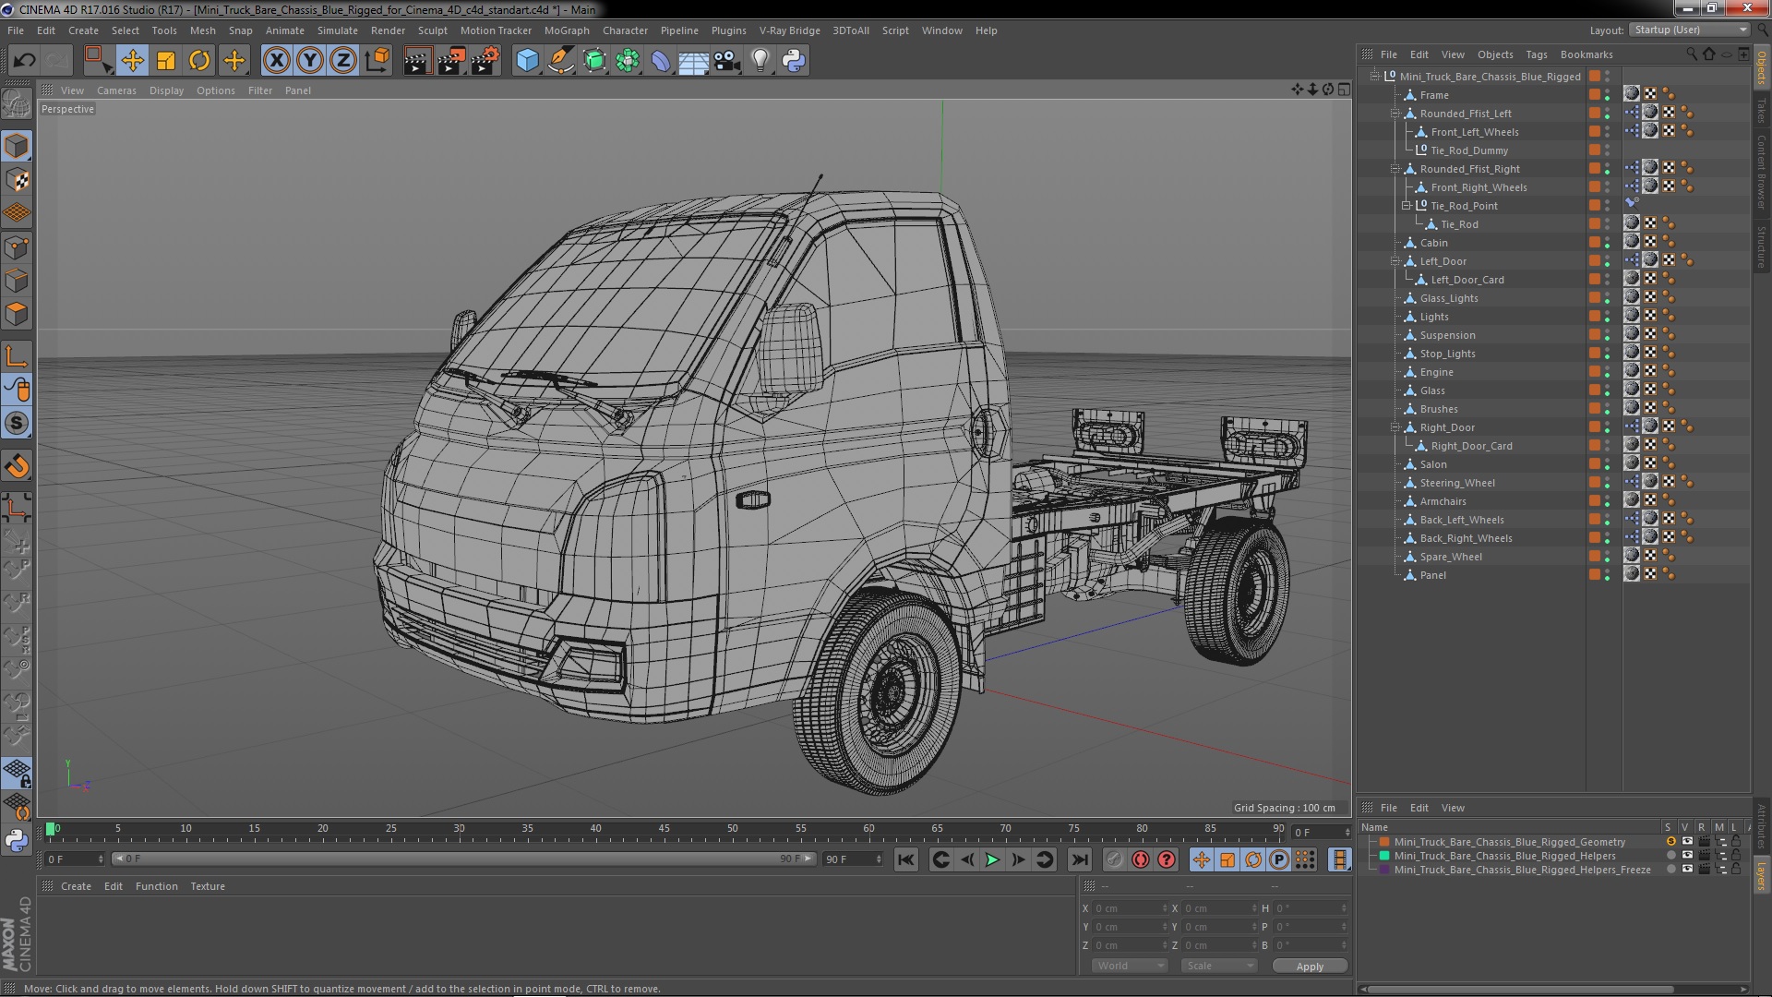Open the Scale mode dropdown

pyautogui.click(x=1218, y=966)
